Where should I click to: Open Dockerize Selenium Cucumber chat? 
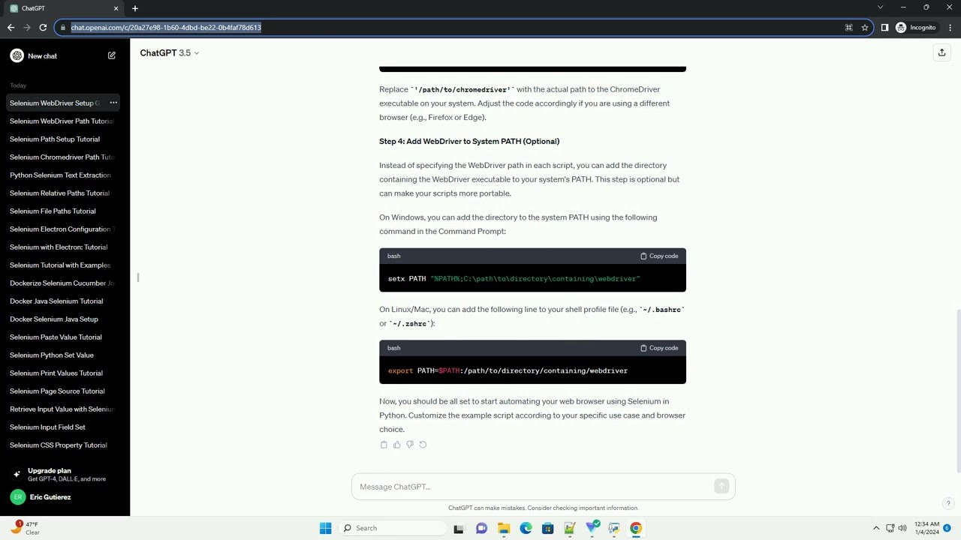pyautogui.click(x=62, y=283)
